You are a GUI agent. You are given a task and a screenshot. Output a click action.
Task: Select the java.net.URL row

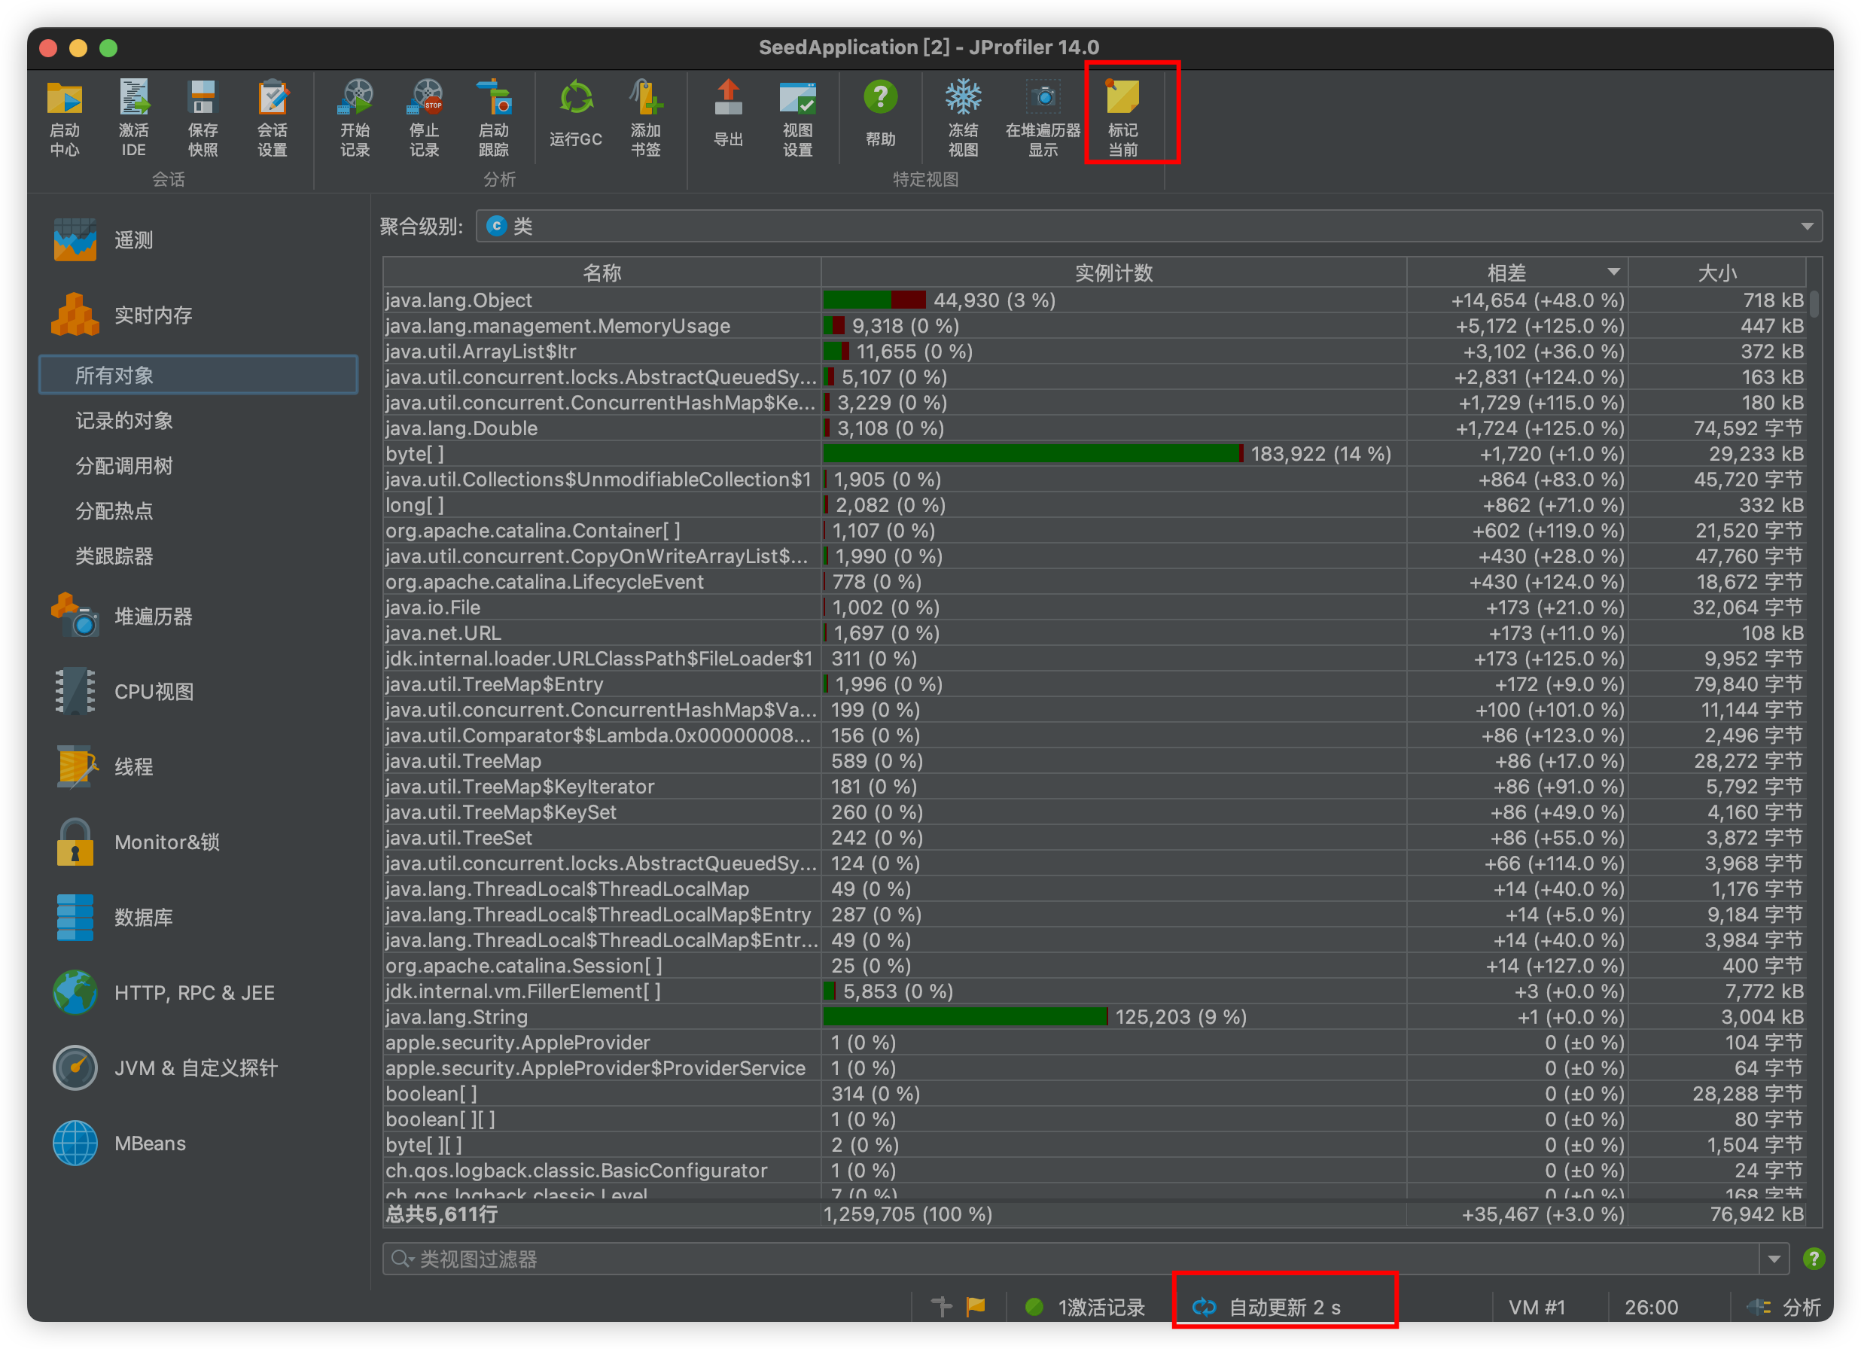coord(1095,632)
